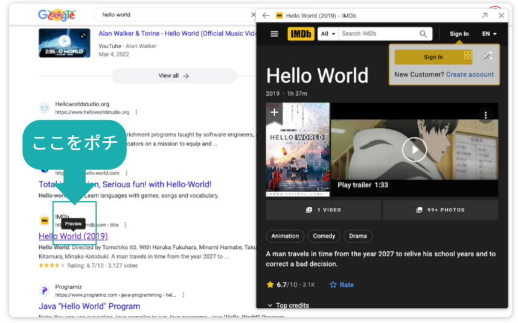Click the Google search box

175,15
